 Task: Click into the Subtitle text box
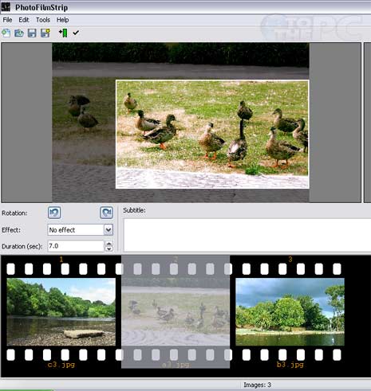[247, 235]
